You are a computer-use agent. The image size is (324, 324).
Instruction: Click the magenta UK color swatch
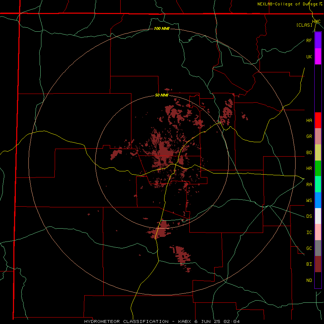click(x=318, y=57)
